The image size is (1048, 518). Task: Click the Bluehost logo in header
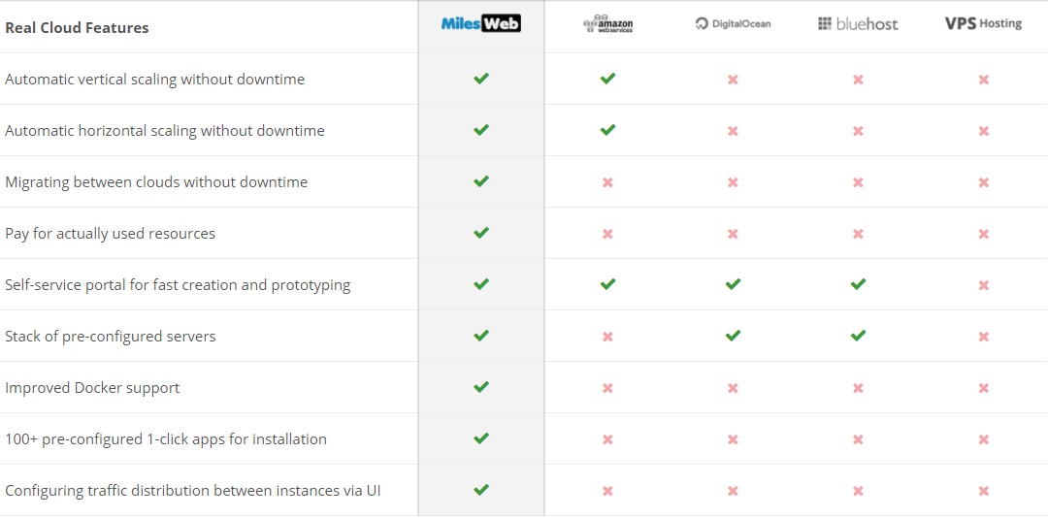(x=858, y=24)
